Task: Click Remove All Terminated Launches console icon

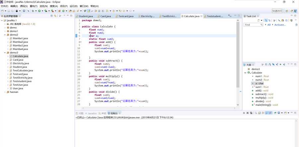Action: (251, 113)
